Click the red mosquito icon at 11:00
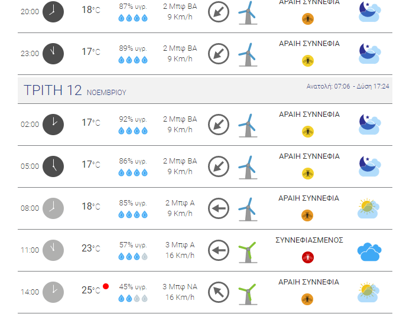The image size is (403, 317). coord(308,257)
